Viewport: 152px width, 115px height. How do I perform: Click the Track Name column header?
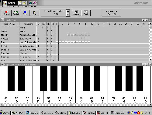(x=10, y=24)
